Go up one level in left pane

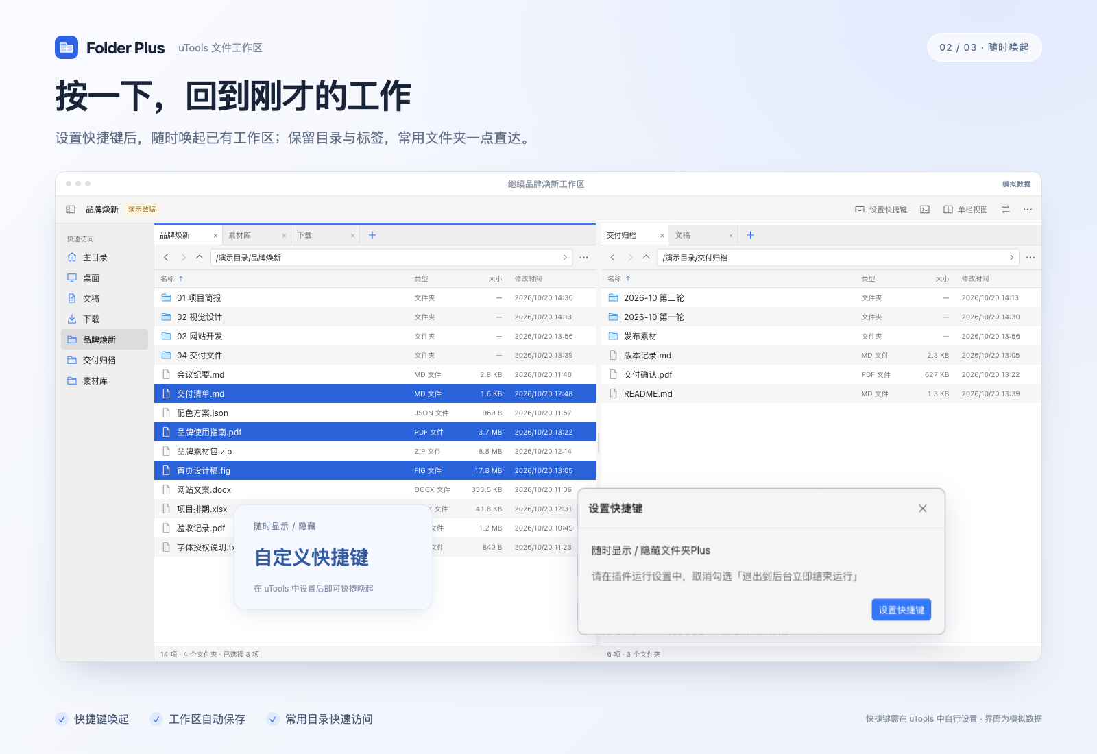[200, 258]
